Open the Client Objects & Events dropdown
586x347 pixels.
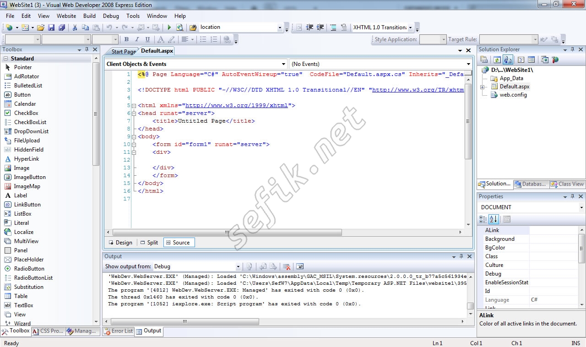[284, 64]
